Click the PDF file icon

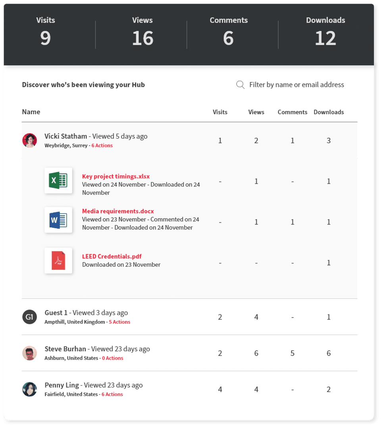58,260
